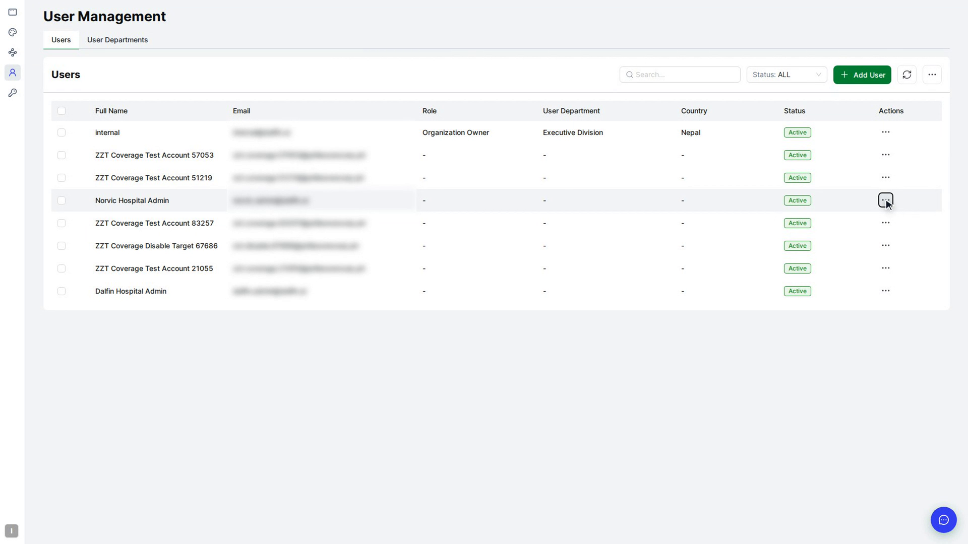
Task: Toggle the select-all checkbox in the table header
Action: coord(62,111)
